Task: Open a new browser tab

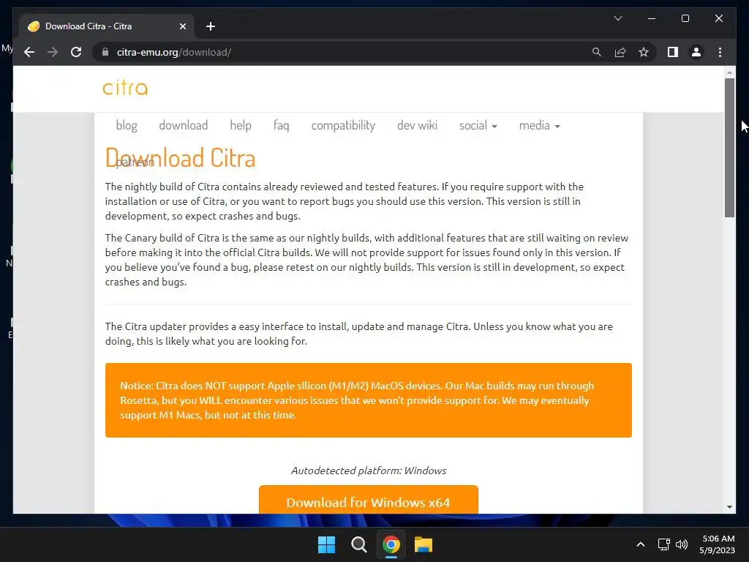Action: point(211,26)
